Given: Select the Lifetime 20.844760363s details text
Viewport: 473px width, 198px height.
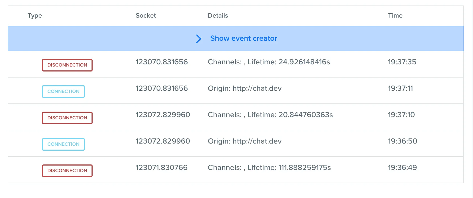Looking at the screenshot, I should 270,115.
